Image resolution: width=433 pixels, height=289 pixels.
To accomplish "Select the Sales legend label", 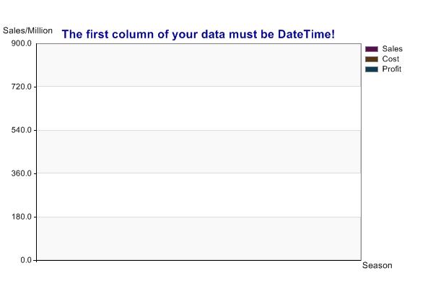I will 392,49.
